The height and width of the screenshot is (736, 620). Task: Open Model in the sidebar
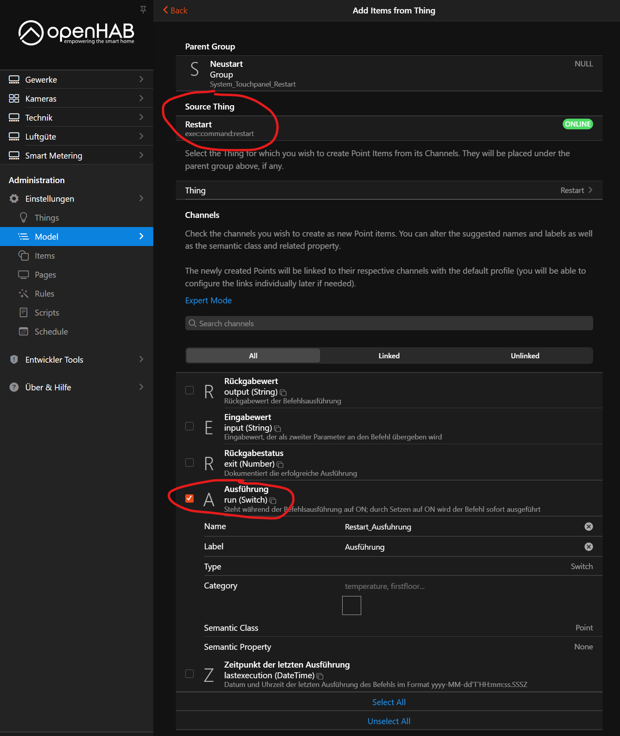point(77,237)
